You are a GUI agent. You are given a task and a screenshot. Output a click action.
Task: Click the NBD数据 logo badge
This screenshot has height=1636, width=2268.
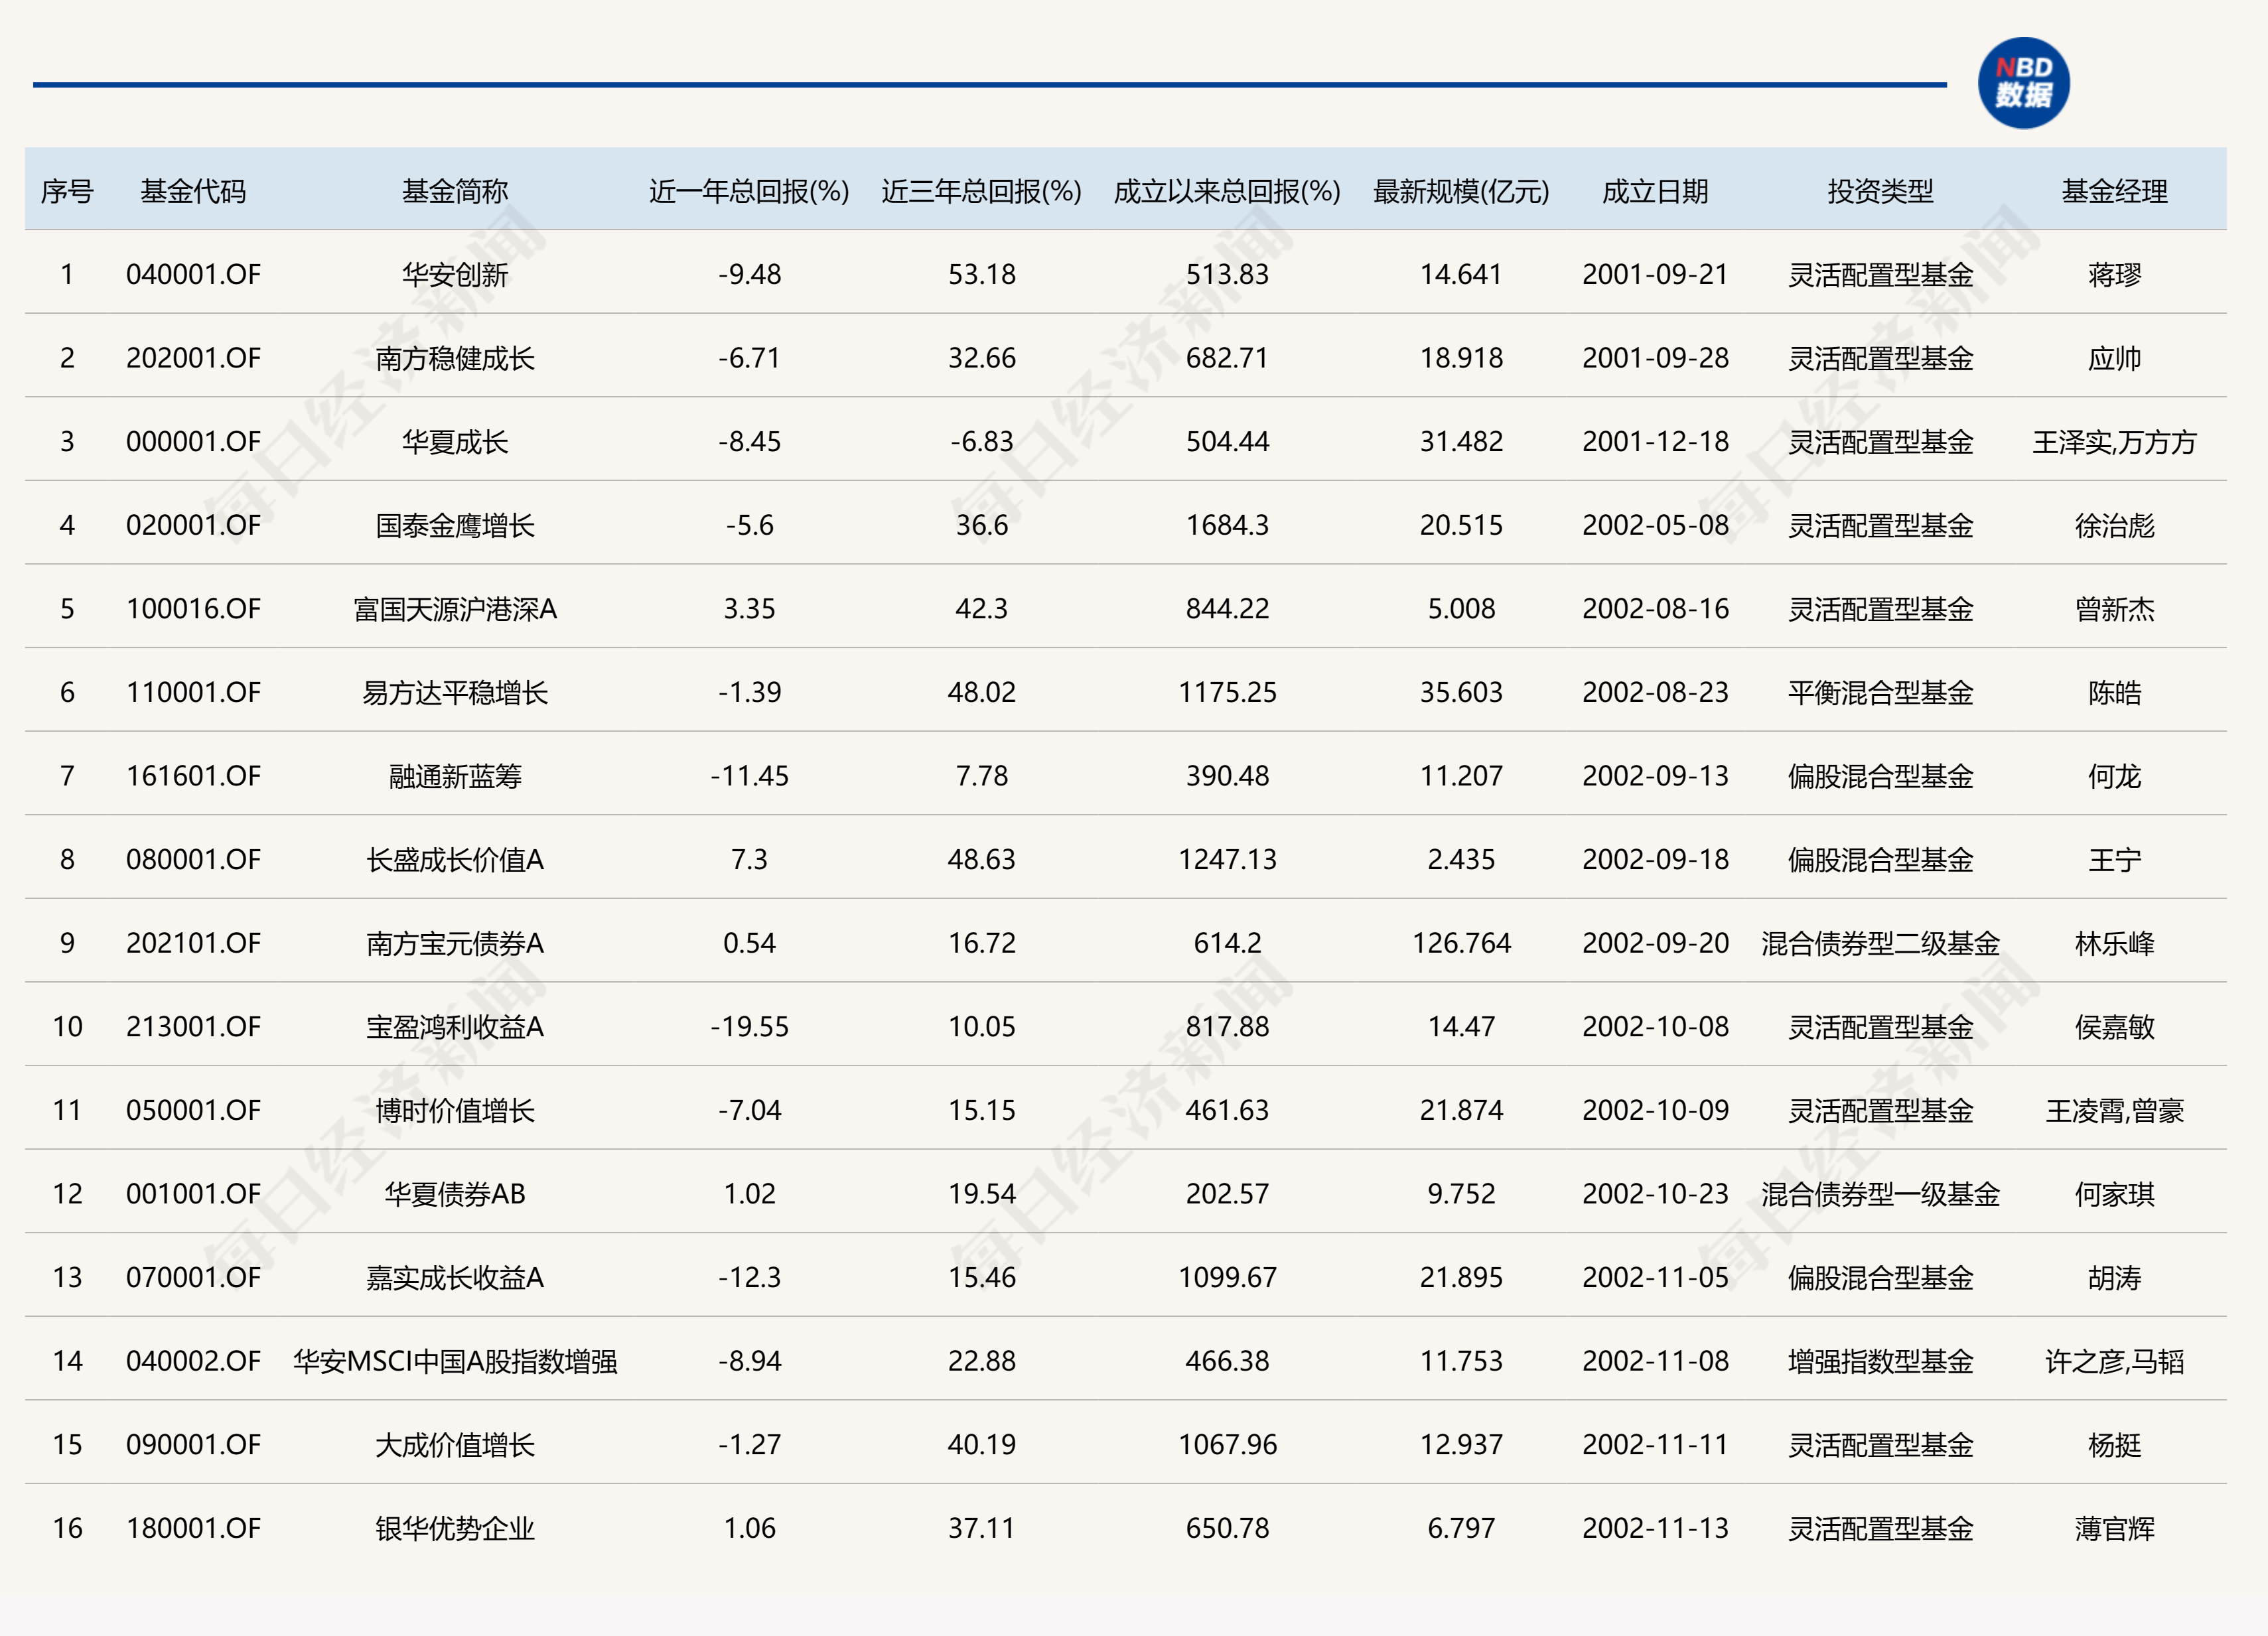(2023, 83)
